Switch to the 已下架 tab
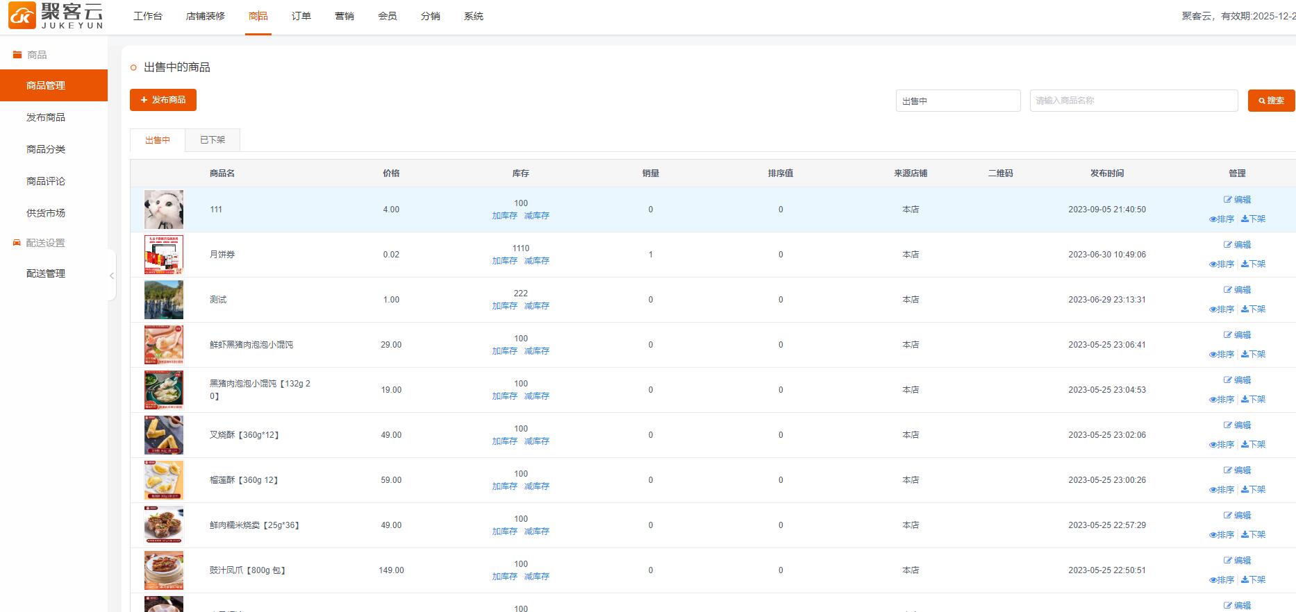This screenshot has height=612, width=1296. (x=213, y=140)
